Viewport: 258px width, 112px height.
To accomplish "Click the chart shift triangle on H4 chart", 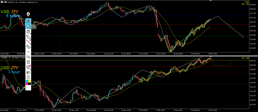I will [x=211, y=1].
